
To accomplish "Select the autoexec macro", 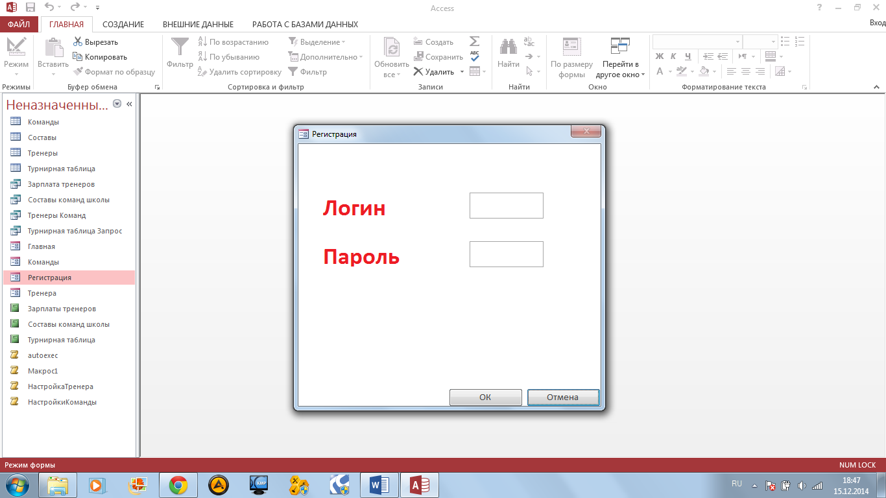I will pos(69,355).
